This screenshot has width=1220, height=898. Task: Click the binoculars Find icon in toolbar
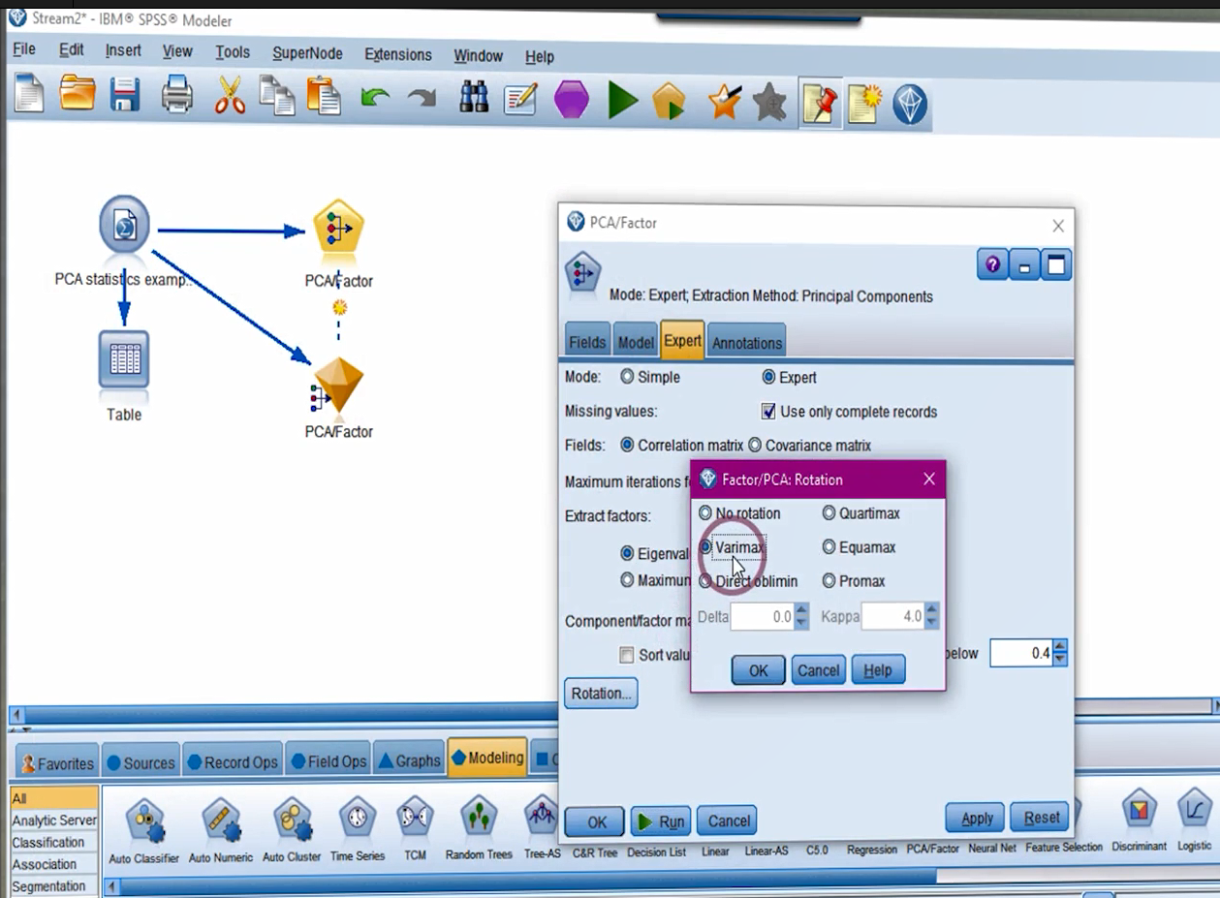[474, 100]
